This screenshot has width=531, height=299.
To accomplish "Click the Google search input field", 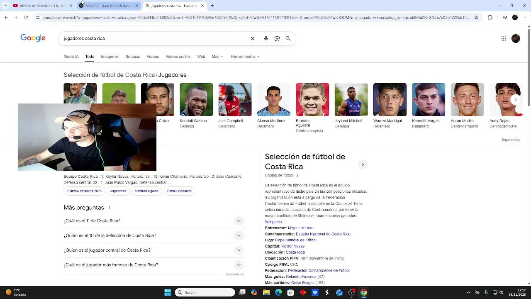I will 153,38.
